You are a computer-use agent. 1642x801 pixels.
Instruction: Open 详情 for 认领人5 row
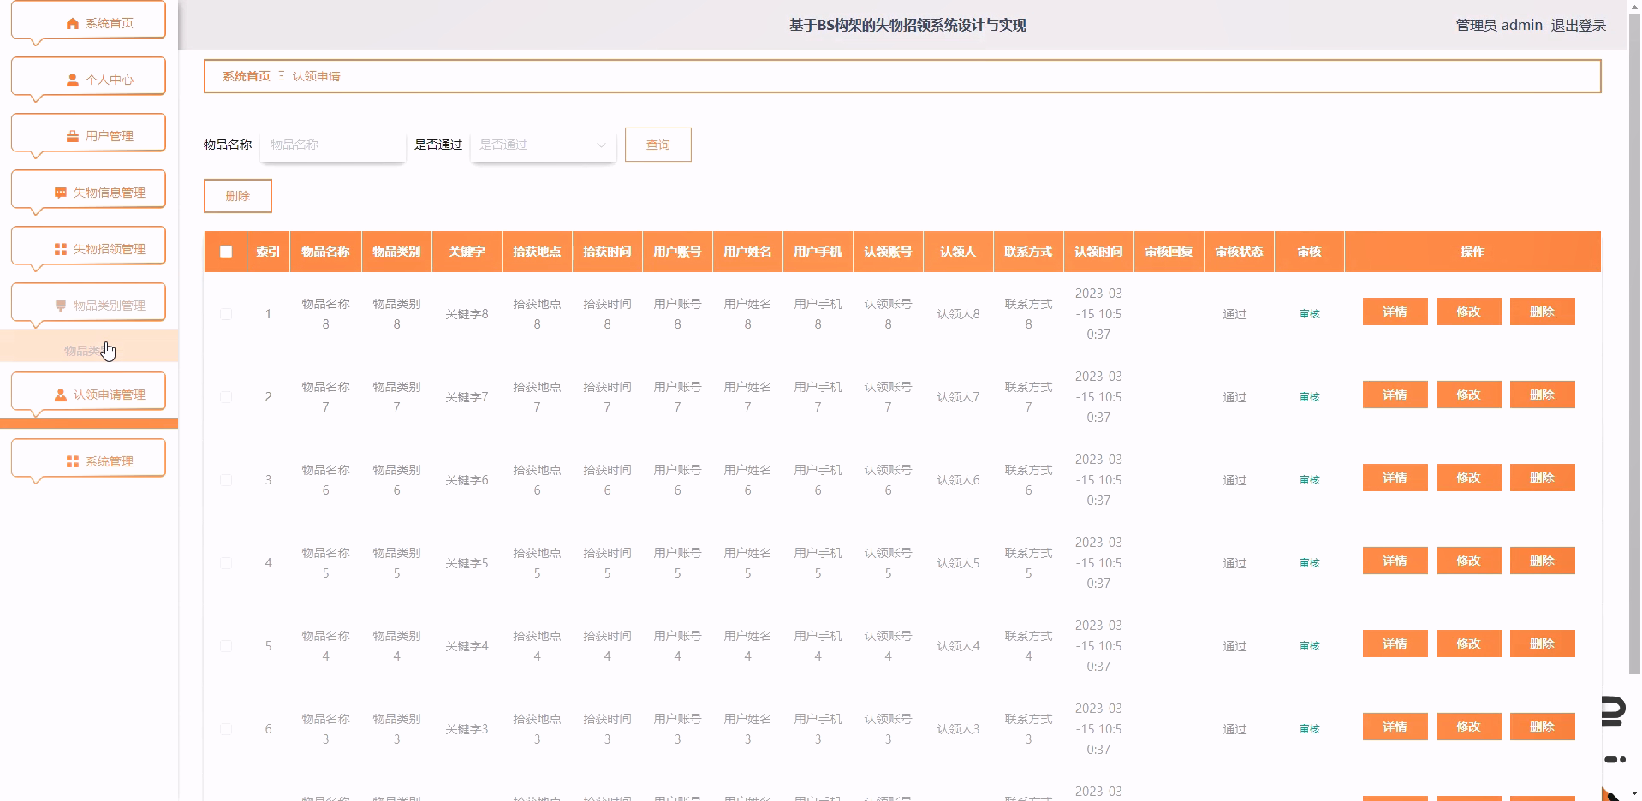(1395, 561)
